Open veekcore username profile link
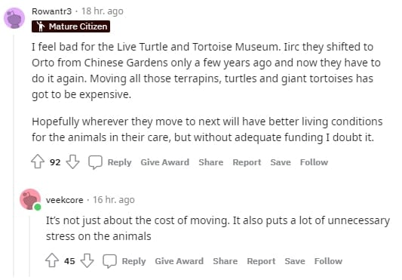 coord(65,200)
